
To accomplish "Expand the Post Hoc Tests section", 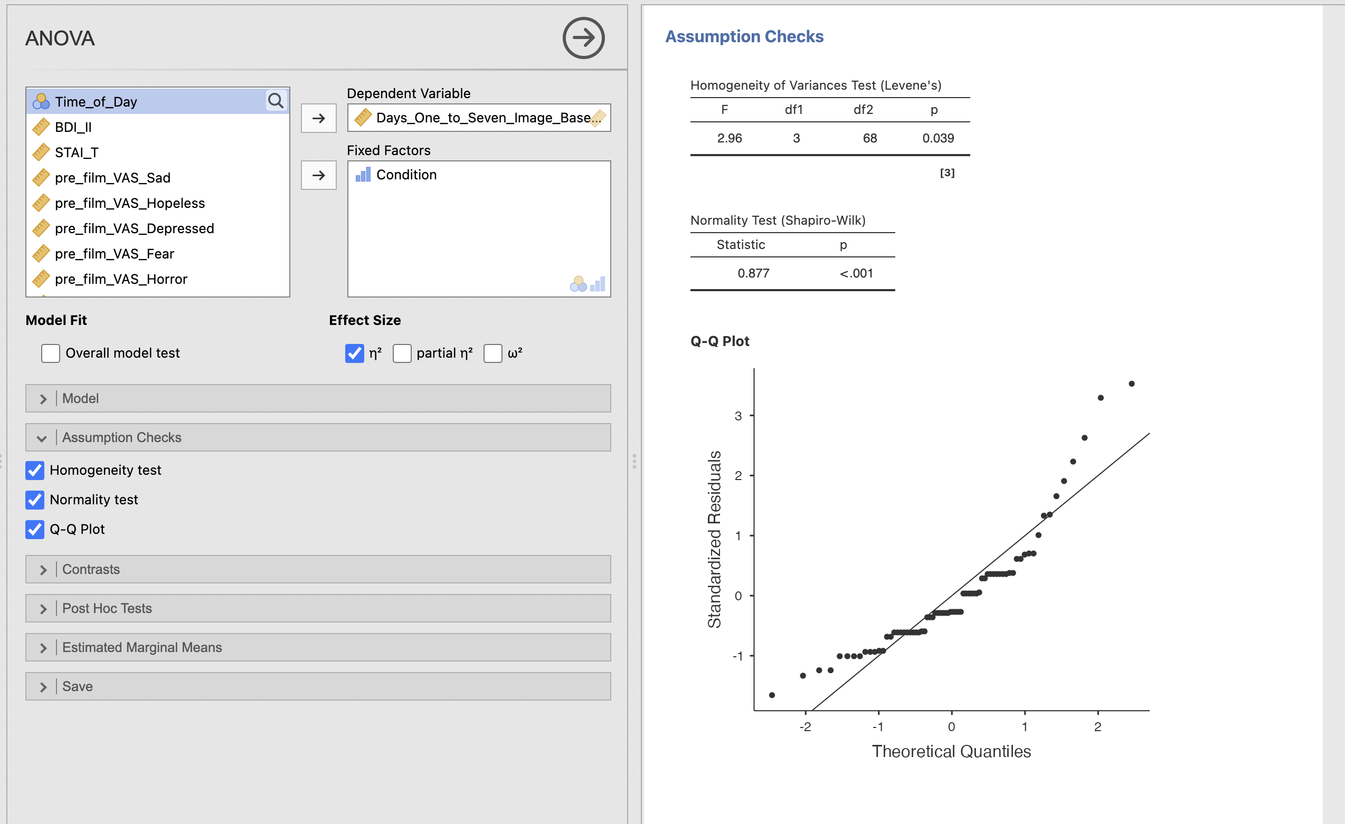I will tap(318, 608).
